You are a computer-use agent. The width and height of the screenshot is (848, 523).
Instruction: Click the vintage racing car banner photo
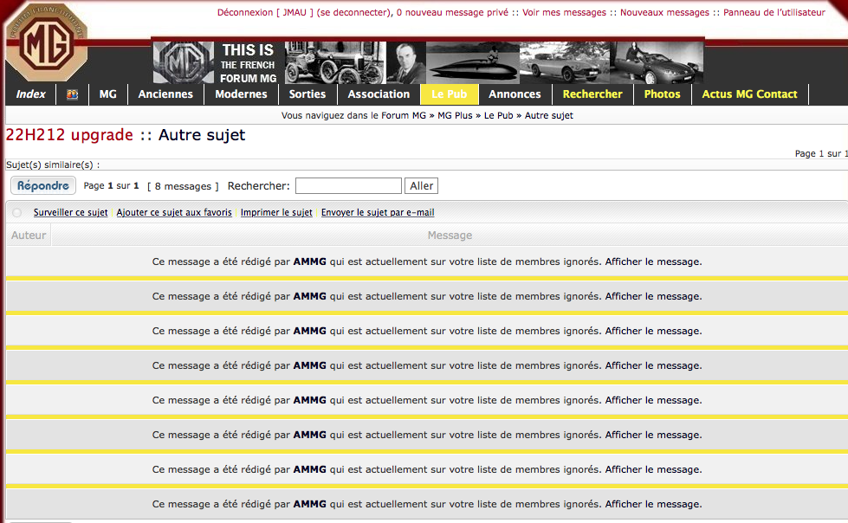pos(334,62)
